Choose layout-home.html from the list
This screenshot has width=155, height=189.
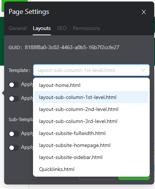(91, 85)
